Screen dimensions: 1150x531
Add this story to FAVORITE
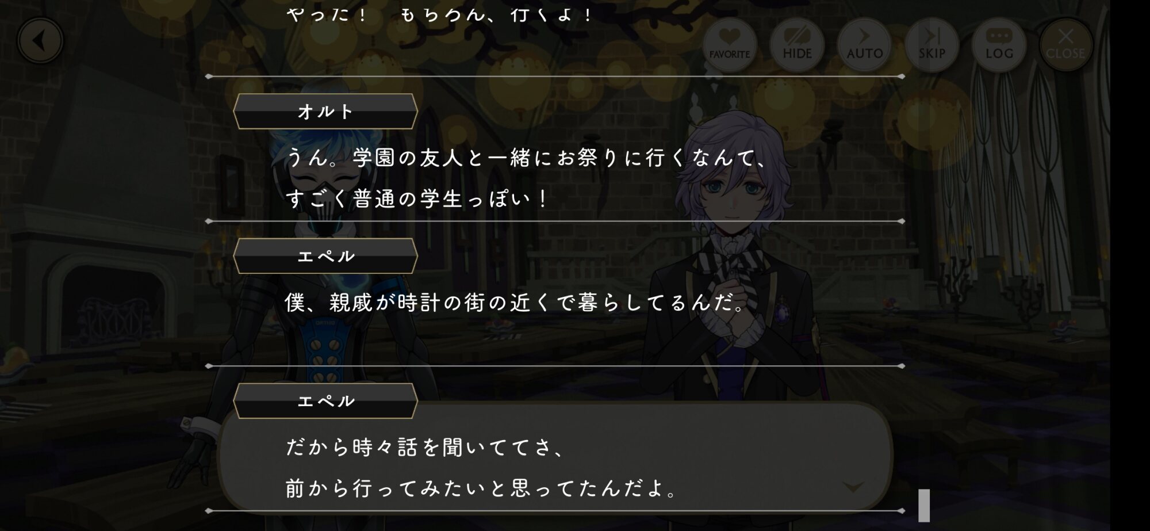pyautogui.click(x=729, y=45)
